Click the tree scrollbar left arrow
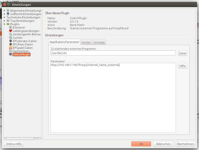The height and width of the screenshot is (150, 199). tap(5, 138)
